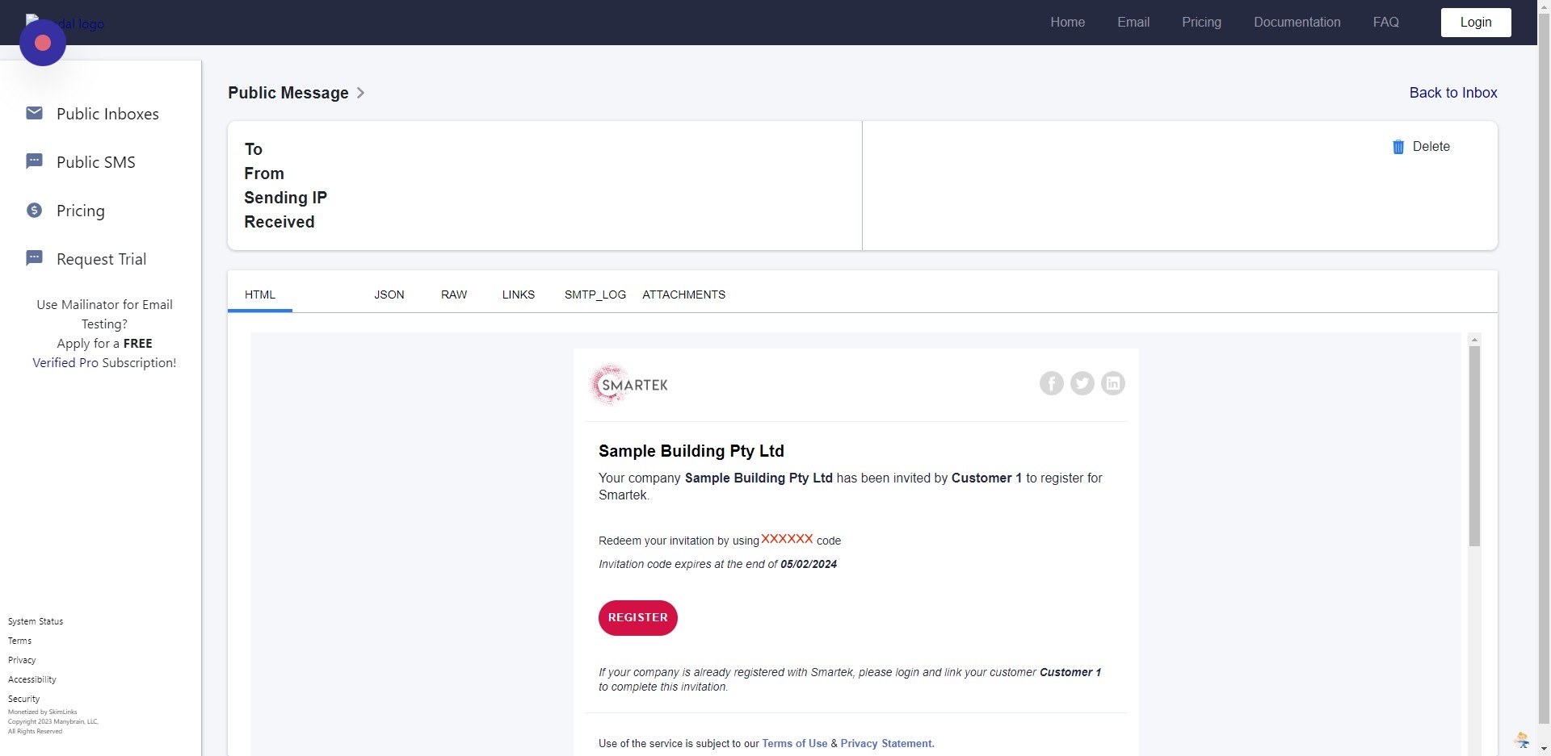Open FAQ in top navigation
The height and width of the screenshot is (756, 1551).
(x=1386, y=23)
